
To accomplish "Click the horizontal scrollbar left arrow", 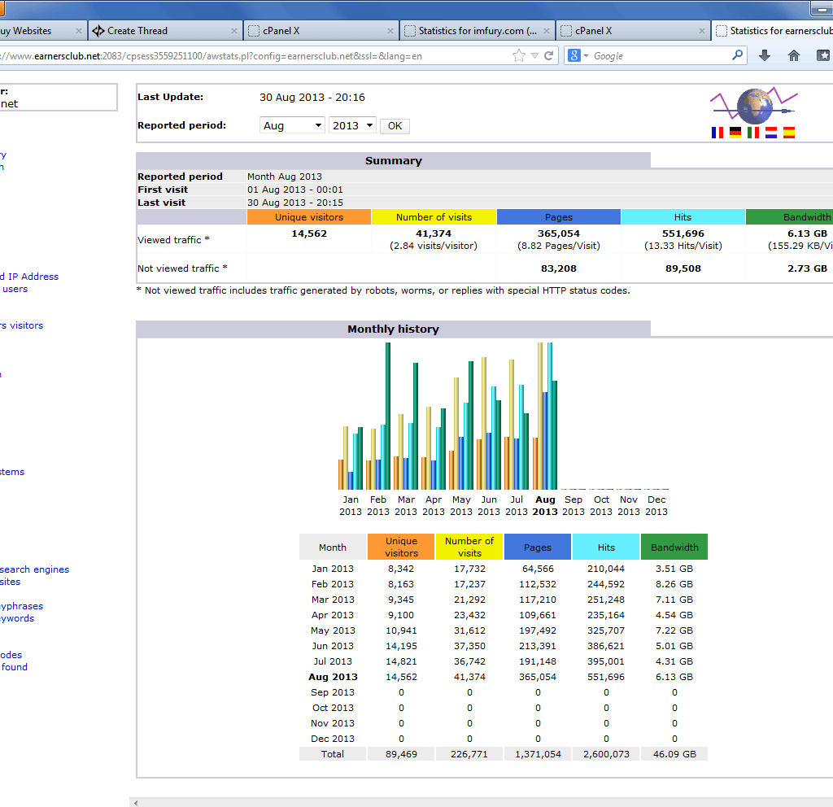I will (x=136, y=803).
